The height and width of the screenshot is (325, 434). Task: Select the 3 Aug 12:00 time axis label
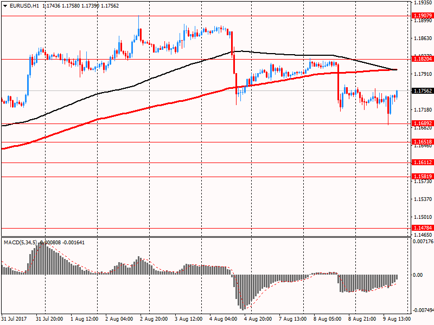188,319
